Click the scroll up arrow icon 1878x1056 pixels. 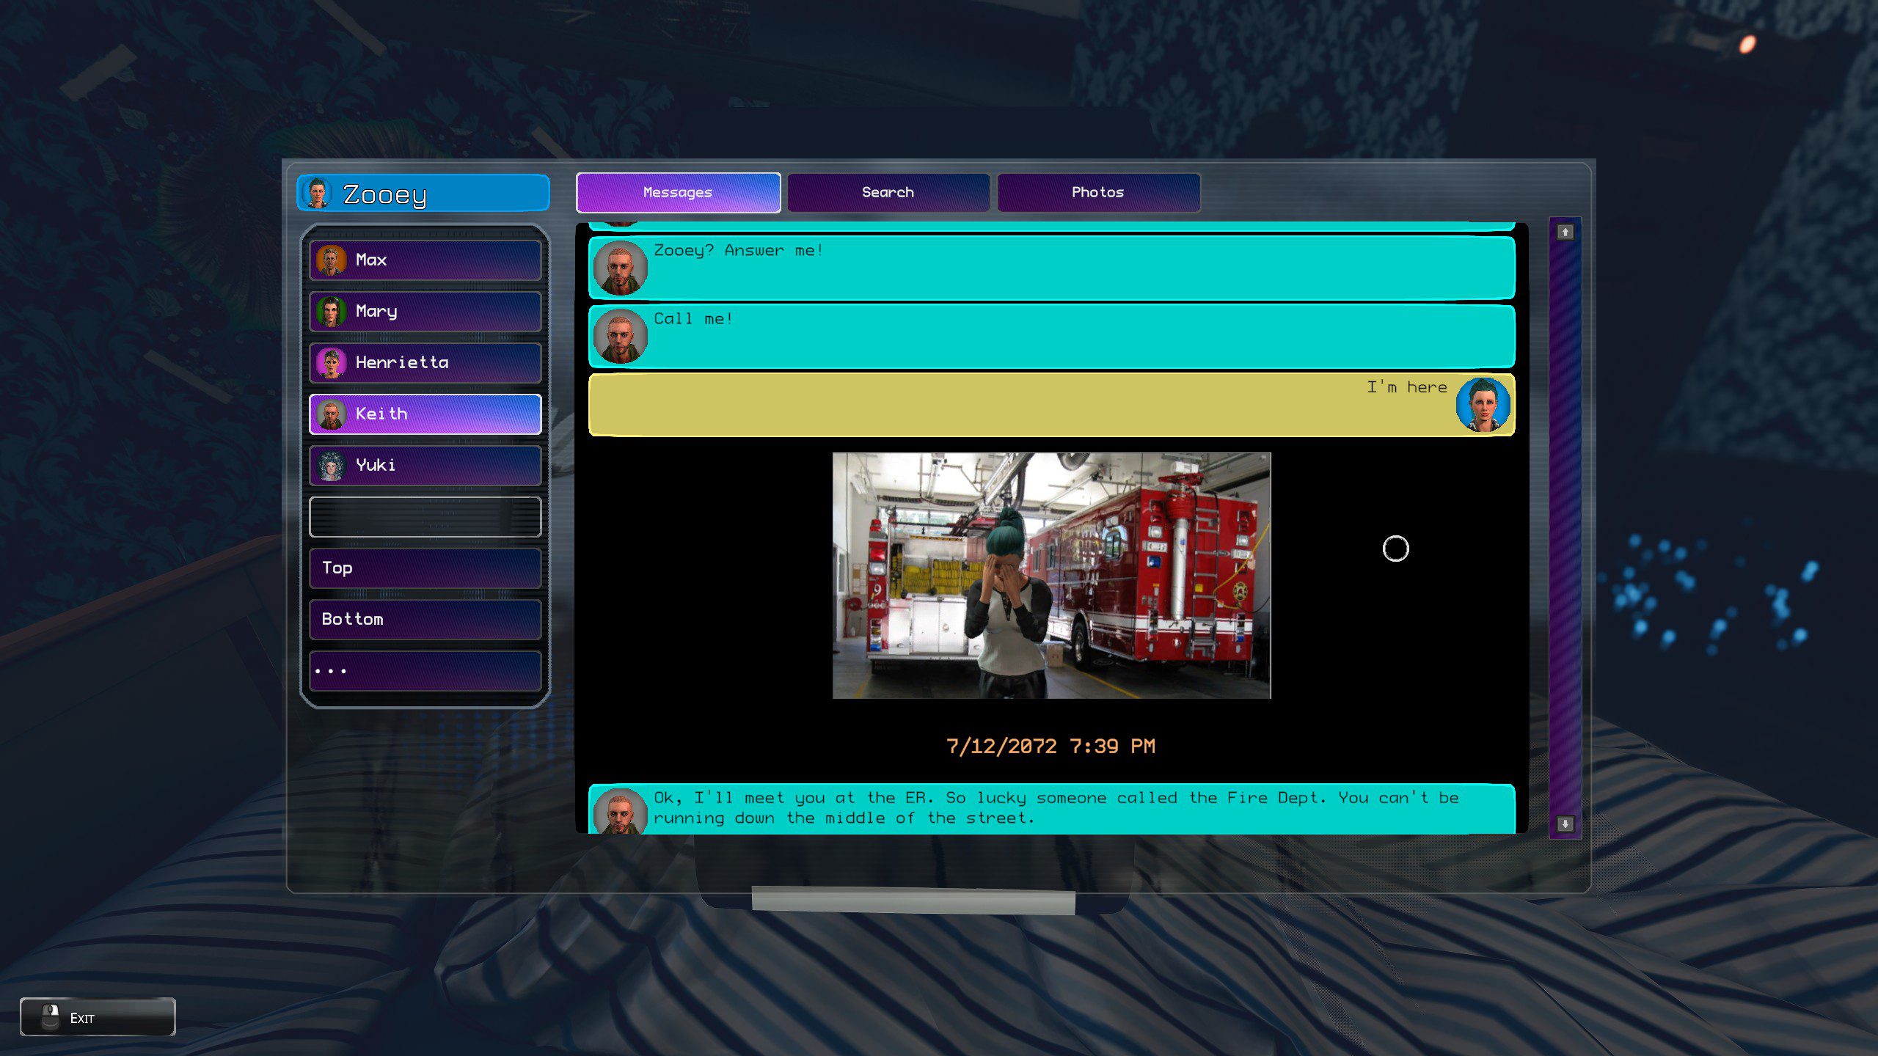click(x=1565, y=232)
